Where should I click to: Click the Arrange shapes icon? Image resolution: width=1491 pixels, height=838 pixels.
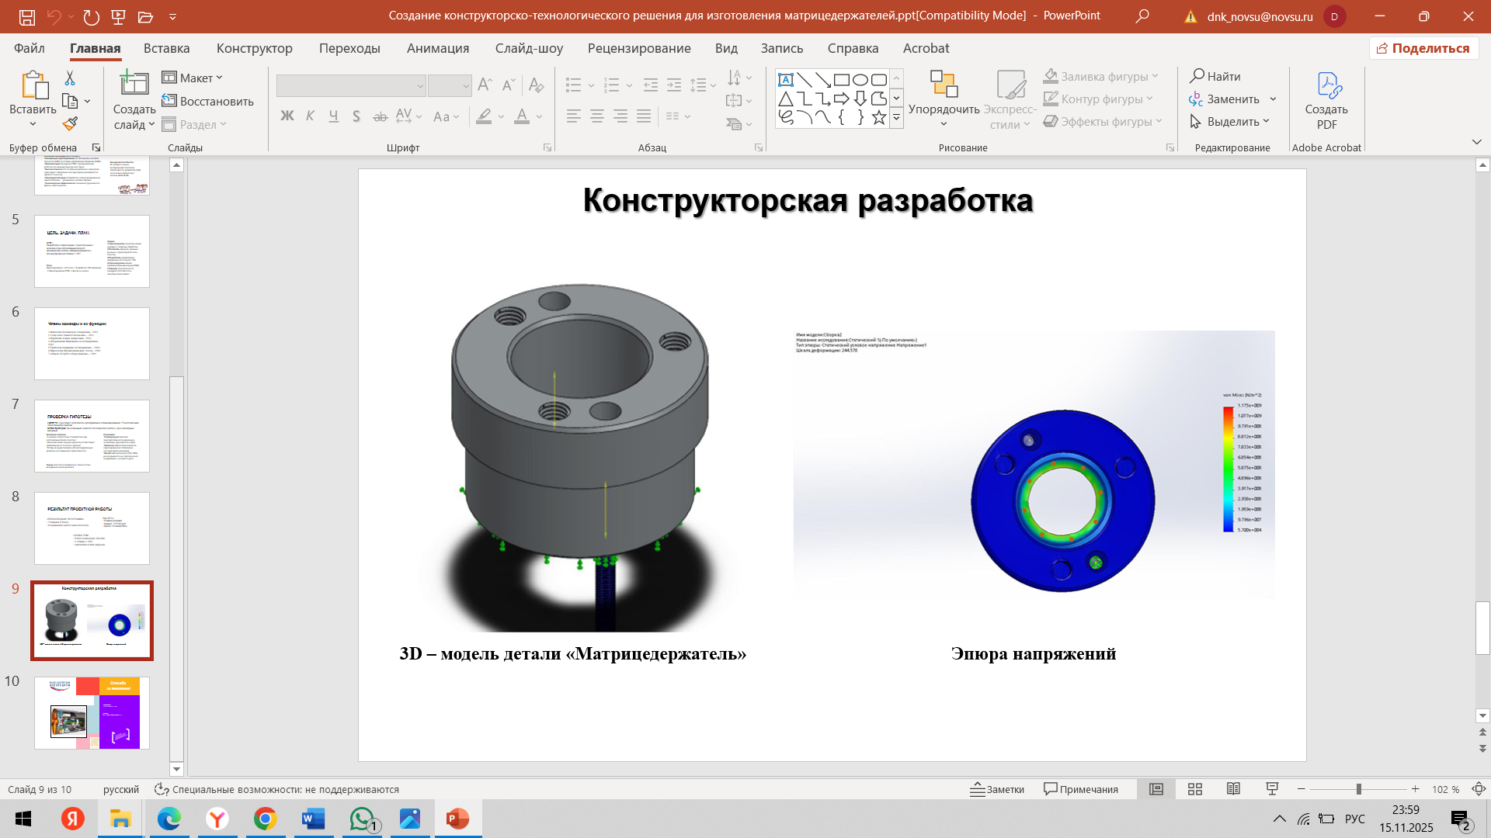point(944,86)
